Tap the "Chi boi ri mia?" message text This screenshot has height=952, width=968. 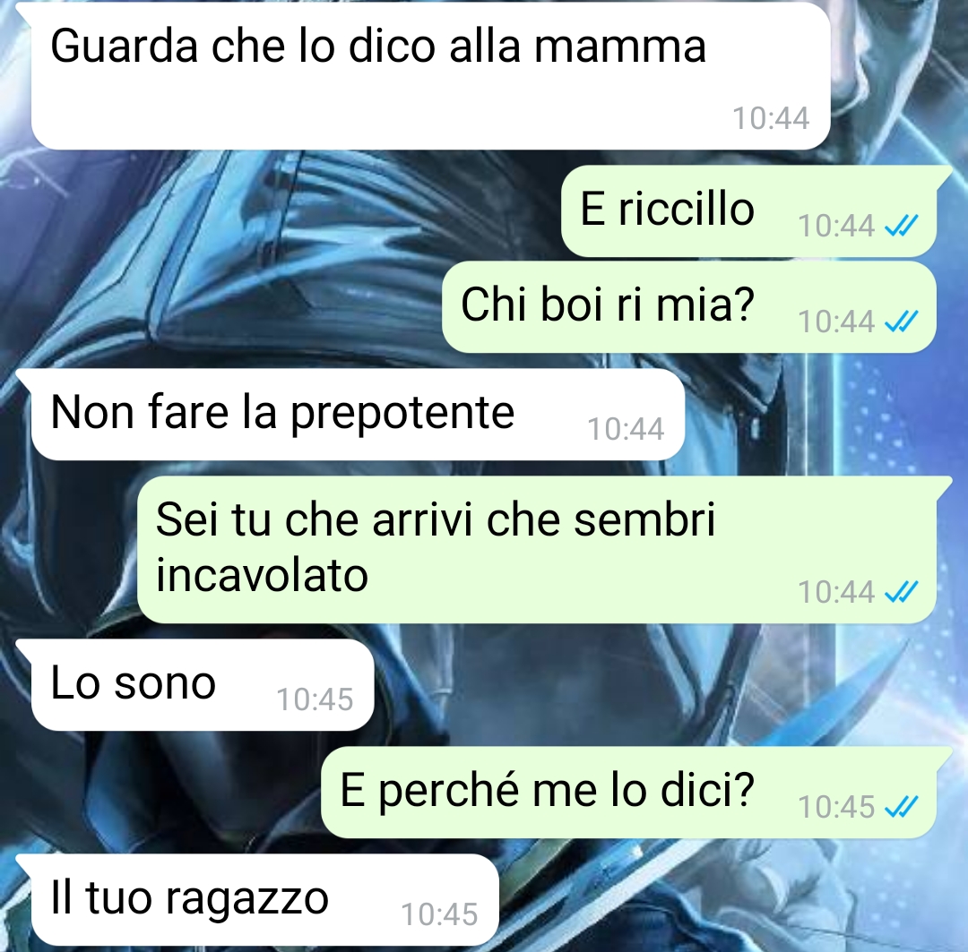coord(608,304)
